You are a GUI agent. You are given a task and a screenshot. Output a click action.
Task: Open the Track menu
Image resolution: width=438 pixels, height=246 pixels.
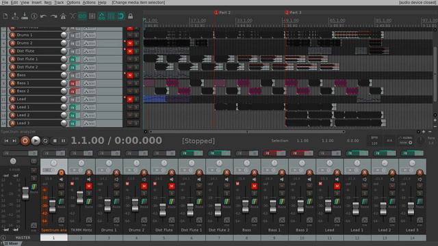(59, 3)
